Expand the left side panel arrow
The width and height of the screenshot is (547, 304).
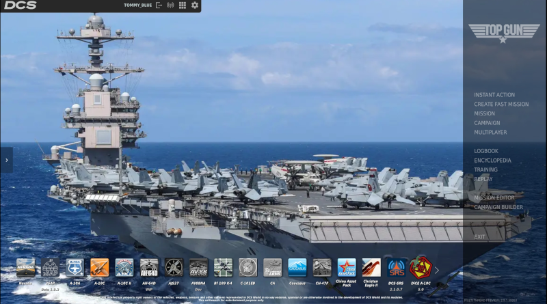coord(6,160)
